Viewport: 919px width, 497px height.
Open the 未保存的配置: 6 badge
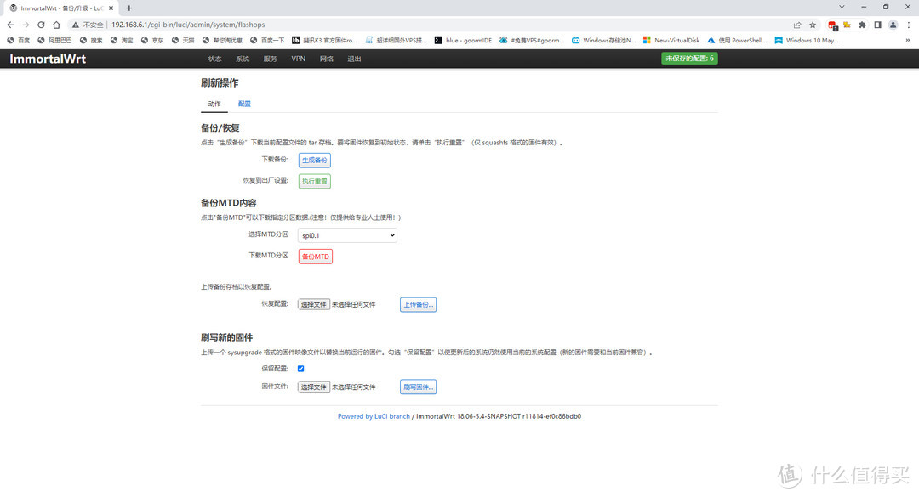[x=689, y=59]
